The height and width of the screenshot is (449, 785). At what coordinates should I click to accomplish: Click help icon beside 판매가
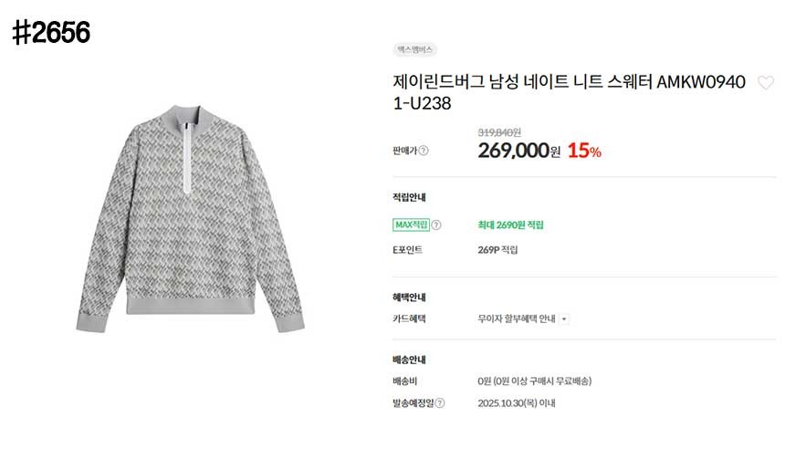pos(424,151)
